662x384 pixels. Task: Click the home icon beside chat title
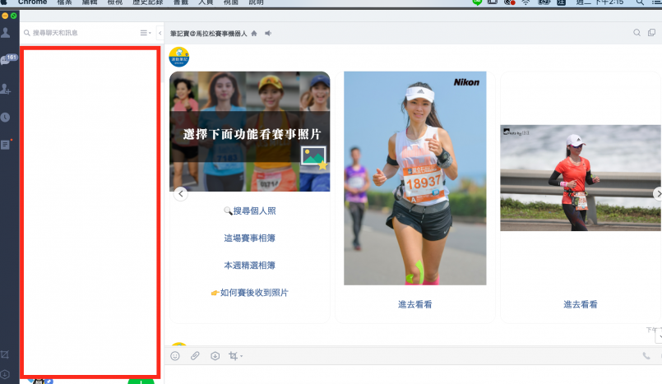tap(254, 34)
